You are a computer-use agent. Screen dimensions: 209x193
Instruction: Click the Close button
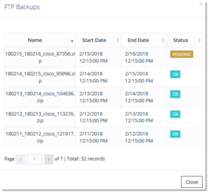coord(192,182)
